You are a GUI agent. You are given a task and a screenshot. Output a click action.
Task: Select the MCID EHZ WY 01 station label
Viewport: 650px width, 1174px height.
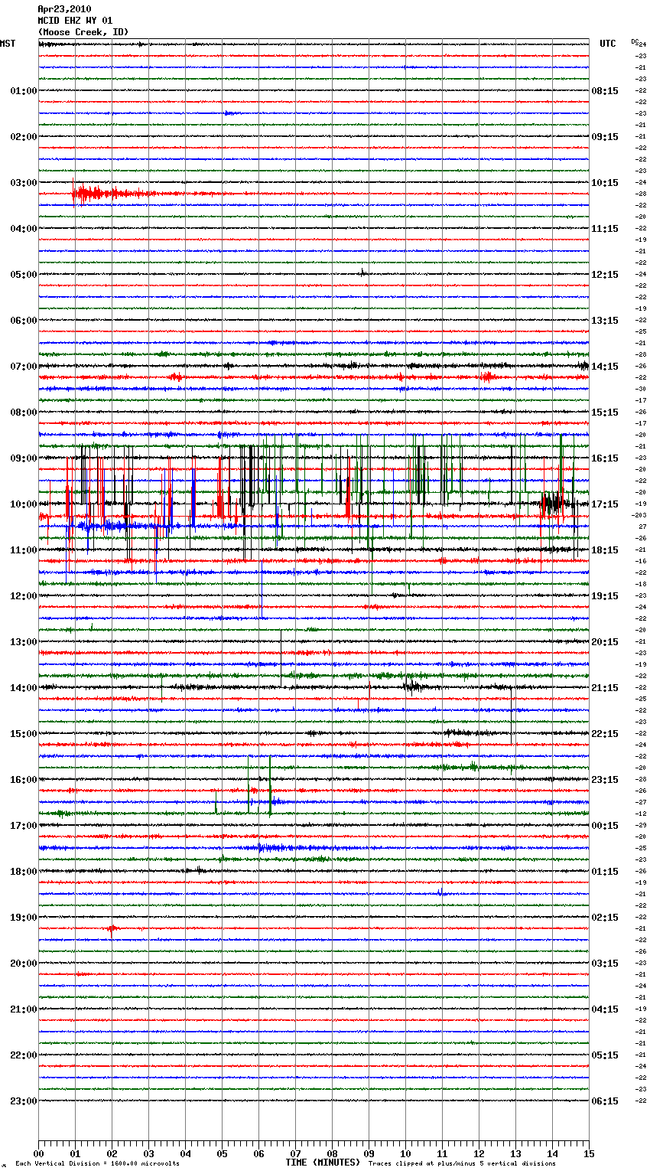coord(75,21)
